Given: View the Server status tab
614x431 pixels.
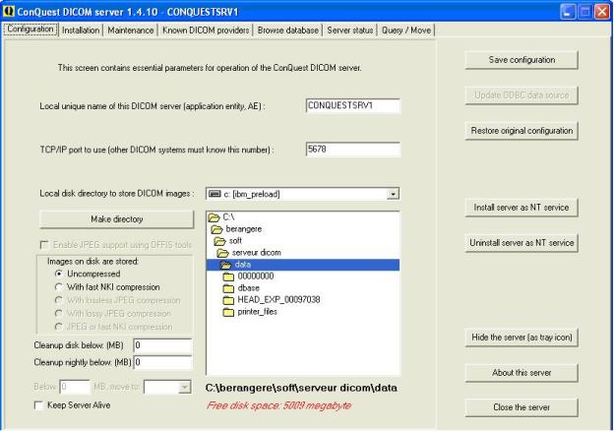Looking at the screenshot, I should click(x=349, y=31).
